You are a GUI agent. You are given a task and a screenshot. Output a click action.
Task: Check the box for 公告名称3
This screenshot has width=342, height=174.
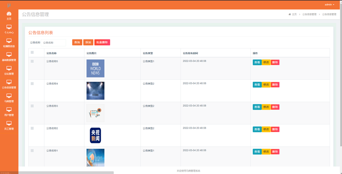point(32,106)
